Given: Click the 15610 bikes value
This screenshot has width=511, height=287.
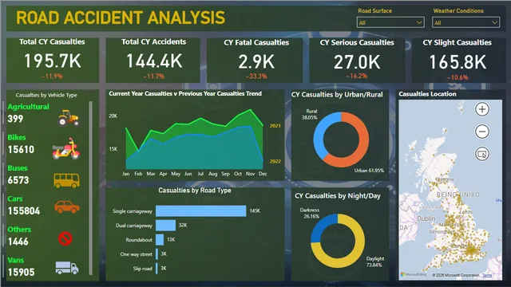Looking at the screenshot, I should (21, 149).
